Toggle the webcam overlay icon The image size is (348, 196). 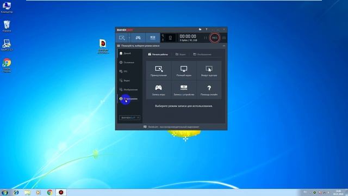click(x=170, y=38)
